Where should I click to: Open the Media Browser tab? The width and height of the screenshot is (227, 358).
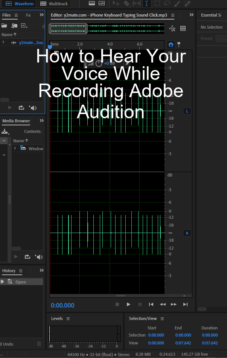click(x=16, y=121)
